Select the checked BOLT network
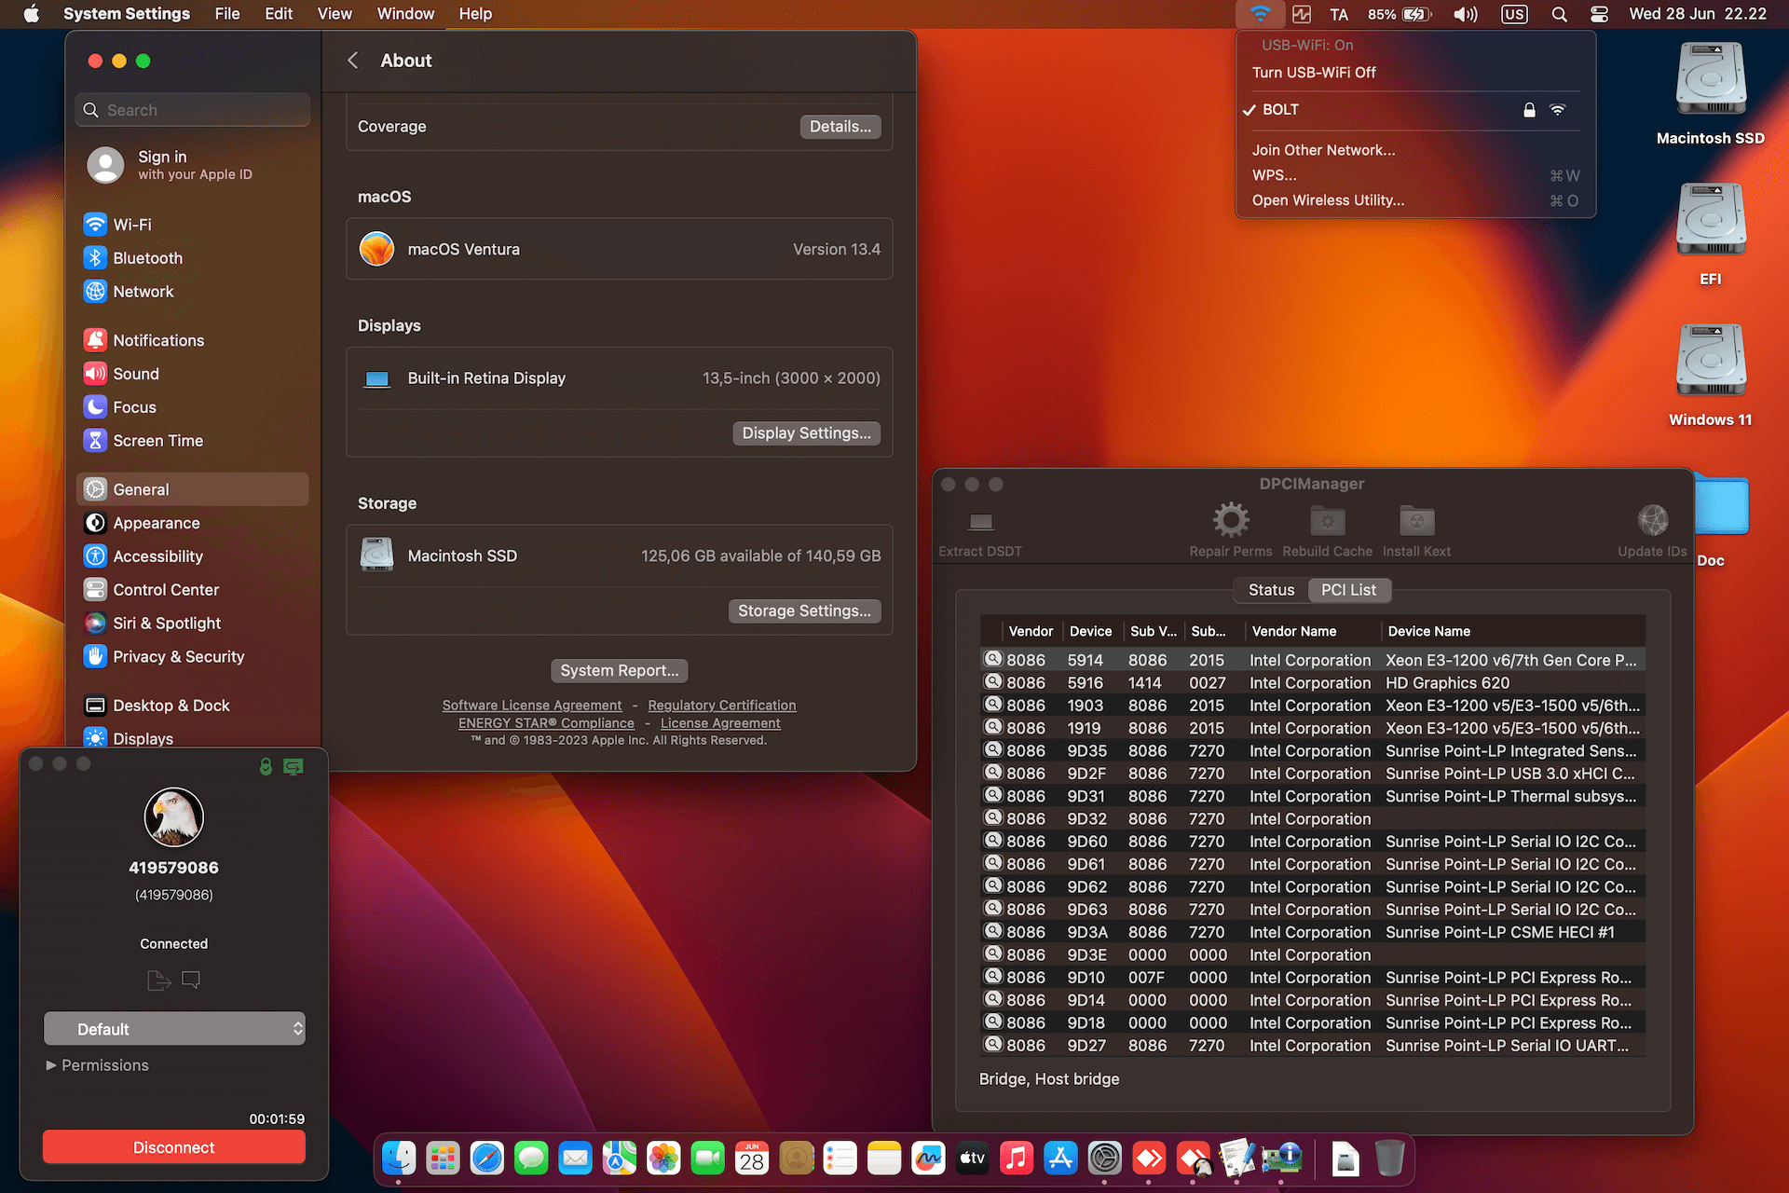1789x1193 pixels. [1415, 110]
